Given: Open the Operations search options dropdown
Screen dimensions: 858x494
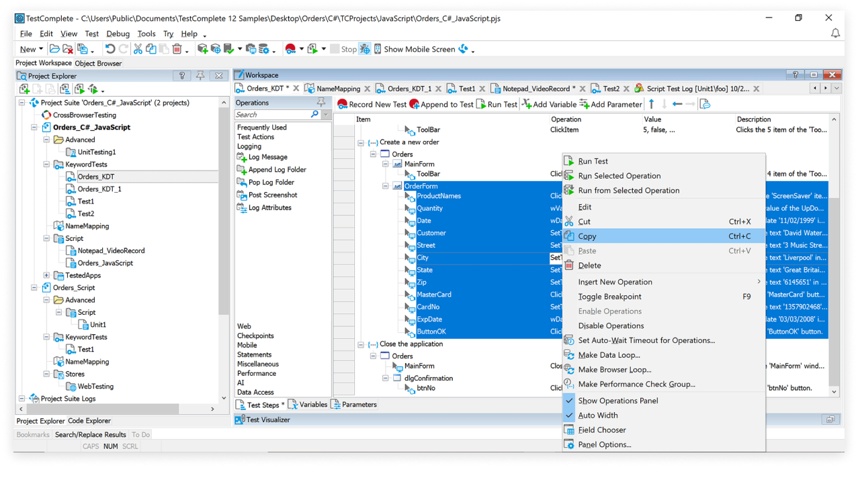Looking at the screenshot, I should point(326,115).
